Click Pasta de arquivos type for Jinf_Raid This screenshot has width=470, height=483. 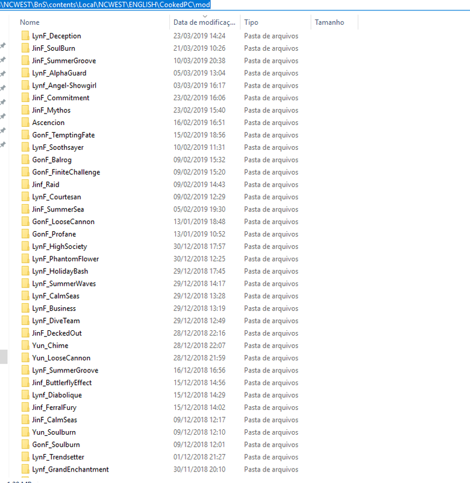point(271,184)
